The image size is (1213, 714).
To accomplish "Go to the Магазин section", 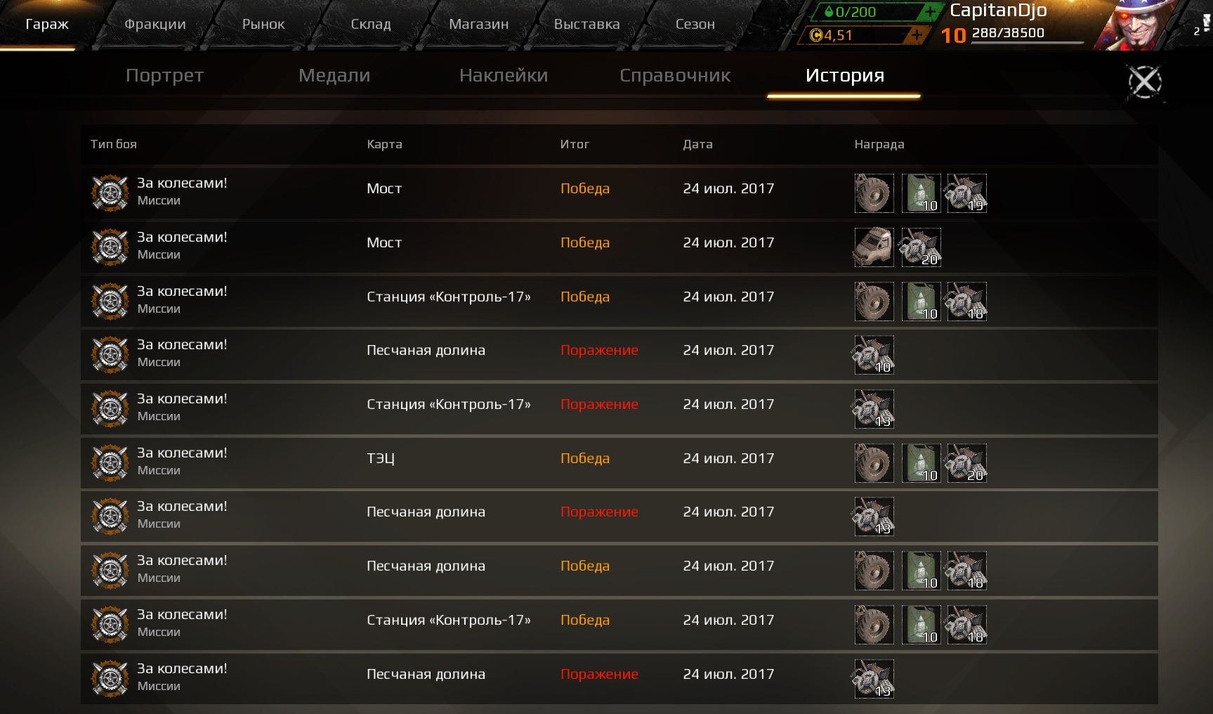I will pyautogui.click(x=478, y=24).
